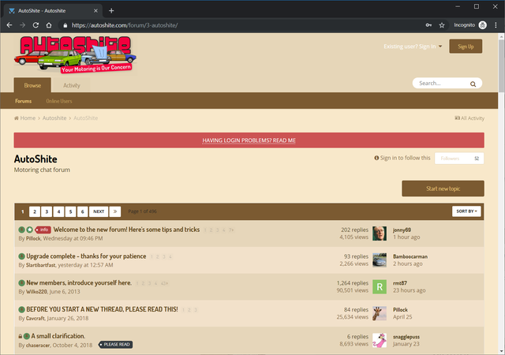View site security padlock info

[x=65, y=25]
